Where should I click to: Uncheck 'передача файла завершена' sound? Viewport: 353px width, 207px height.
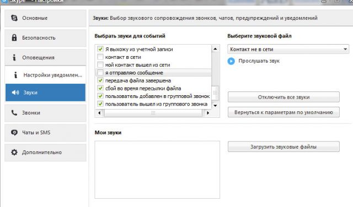100,80
